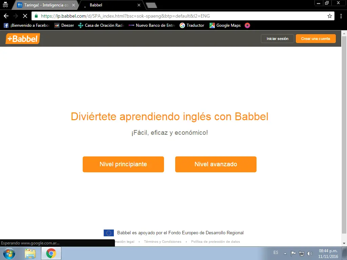Open Términos y Condiciones link
Screen dimensions: 347x260
(x=163, y=242)
